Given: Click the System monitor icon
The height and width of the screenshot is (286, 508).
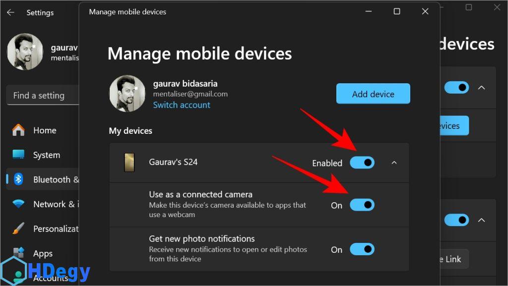Looking at the screenshot, I should tap(18, 155).
